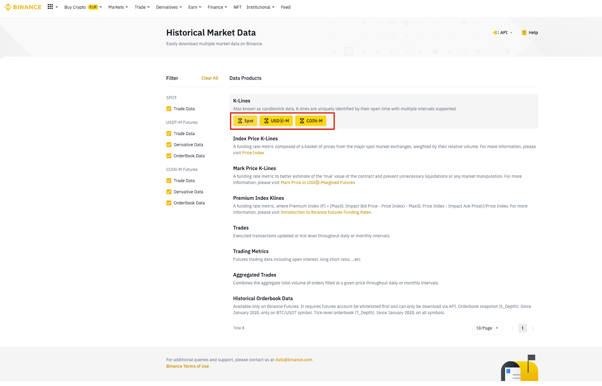
Task: Toggle COIN-M Futures OrderBook Data checkbox
Action: point(169,203)
